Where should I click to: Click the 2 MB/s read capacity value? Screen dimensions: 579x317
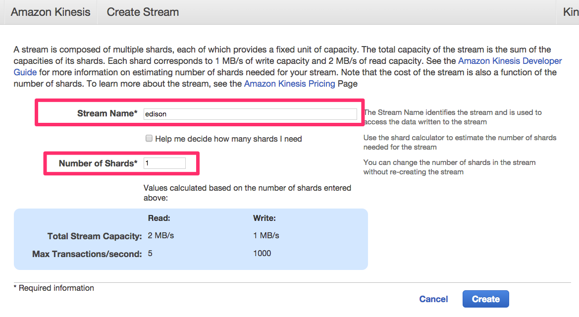pyautogui.click(x=160, y=235)
